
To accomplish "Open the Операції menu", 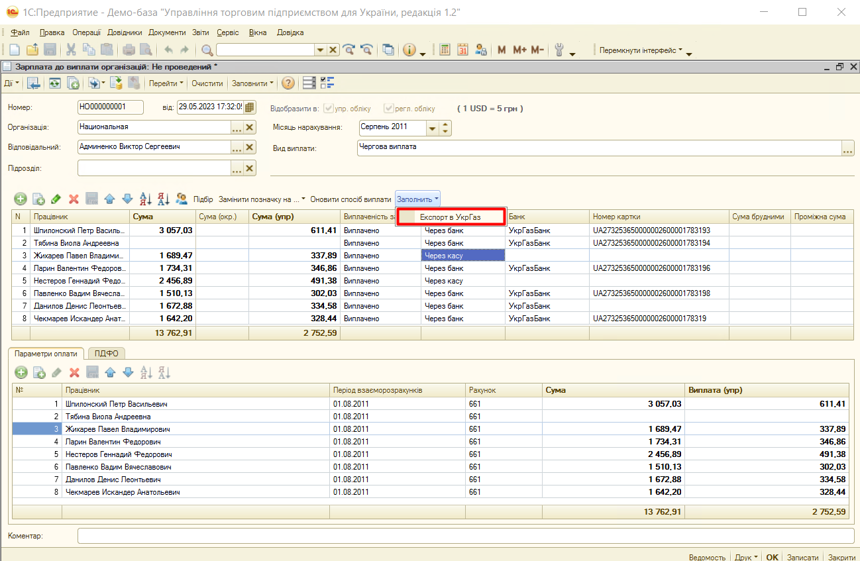I will pos(86,32).
